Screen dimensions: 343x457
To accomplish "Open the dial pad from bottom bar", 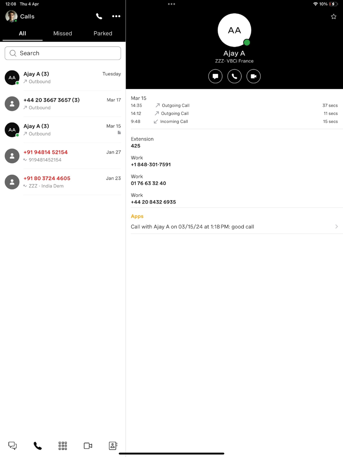I will (x=63, y=446).
